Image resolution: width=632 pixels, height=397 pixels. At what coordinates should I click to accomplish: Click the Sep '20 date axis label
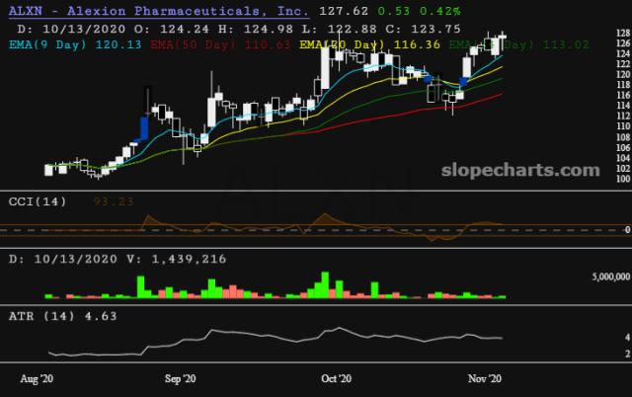coord(177,377)
